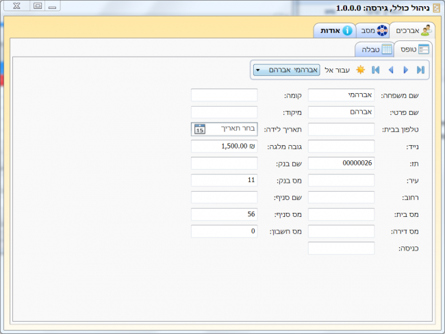Go to the previous record arrow
This screenshot has width=445, height=334.
tap(391, 70)
